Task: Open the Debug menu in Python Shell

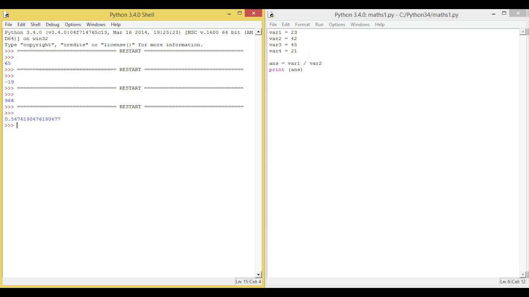Action: (x=52, y=24)
